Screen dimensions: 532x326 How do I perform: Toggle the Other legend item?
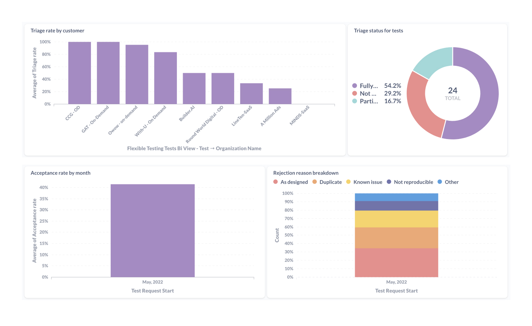[448, 182]
